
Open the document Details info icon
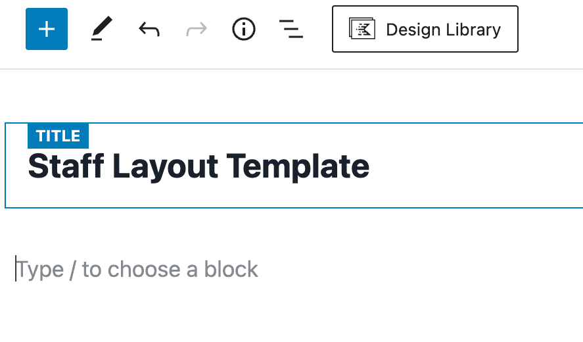[x=244, y=29]
